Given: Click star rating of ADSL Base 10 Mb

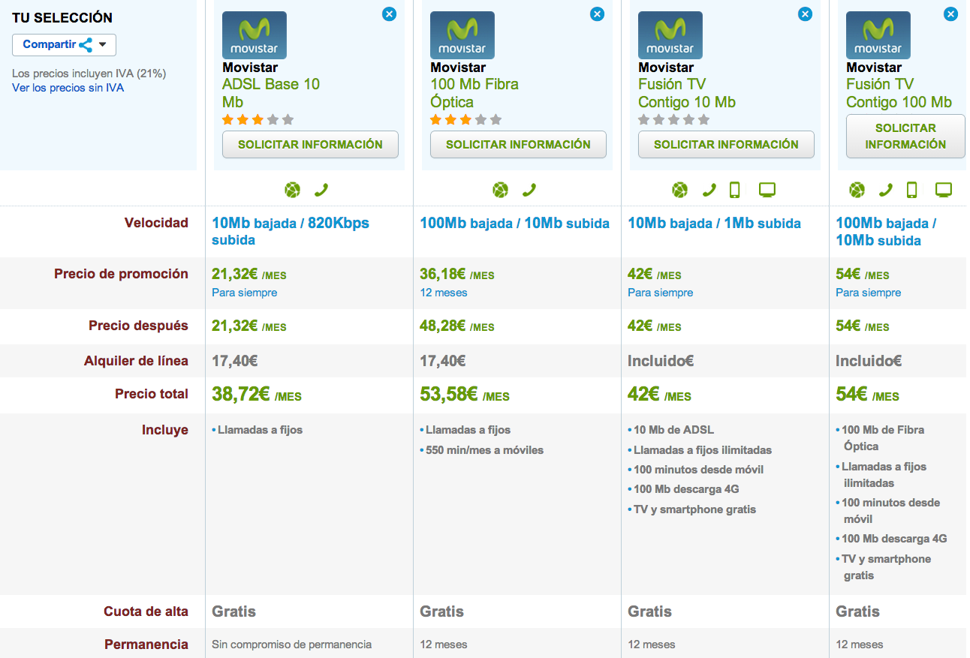Looking at the screenshot, I should click(258, 120).
